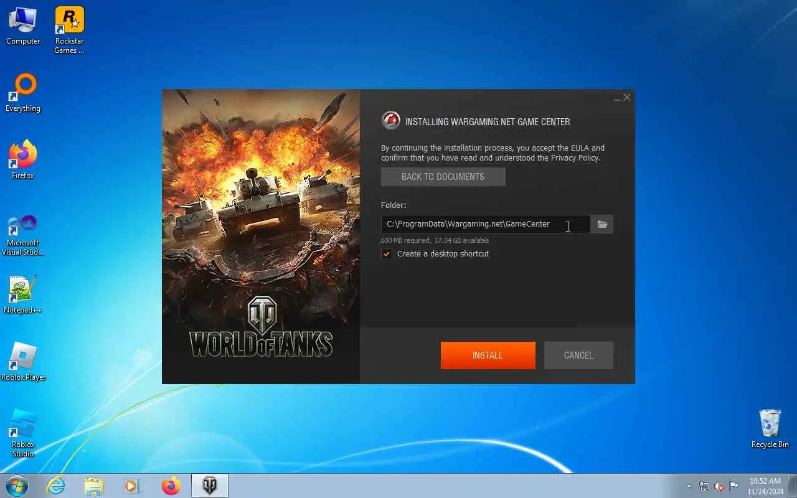This screenshot has width=797, height=498.
Task: Cancel the Game Center installation
Action: pyautogui.click(x=578, y=355)
